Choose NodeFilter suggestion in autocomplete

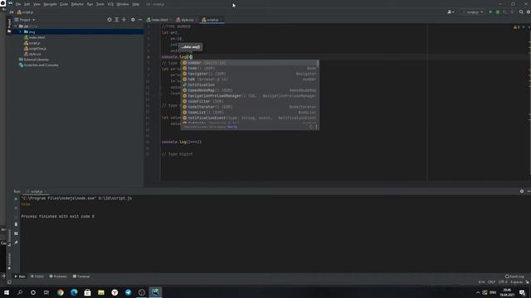coord(250,101)
